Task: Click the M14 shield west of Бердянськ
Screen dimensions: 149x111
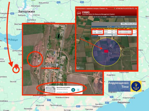Action: [107, 103]
